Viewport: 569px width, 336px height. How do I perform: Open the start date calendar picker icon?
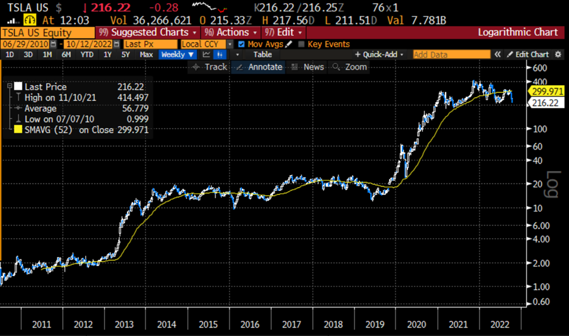click(x=53, y=44)
